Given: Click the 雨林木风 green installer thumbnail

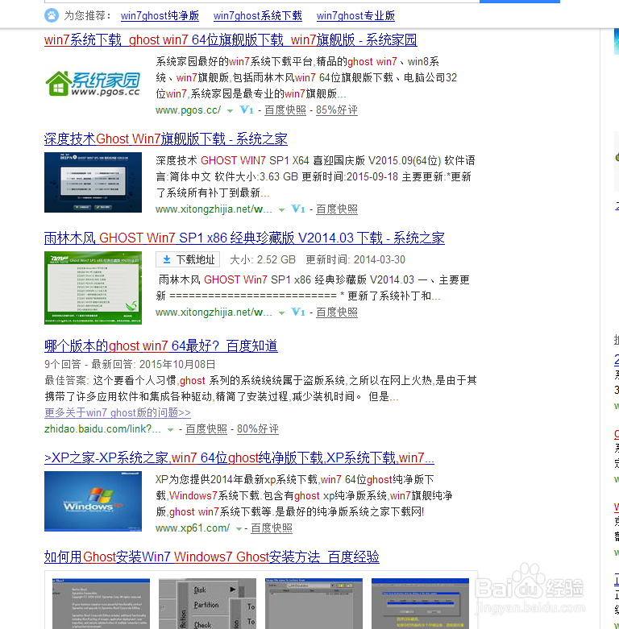Looking at the screenshot, I should pos(93,288).
